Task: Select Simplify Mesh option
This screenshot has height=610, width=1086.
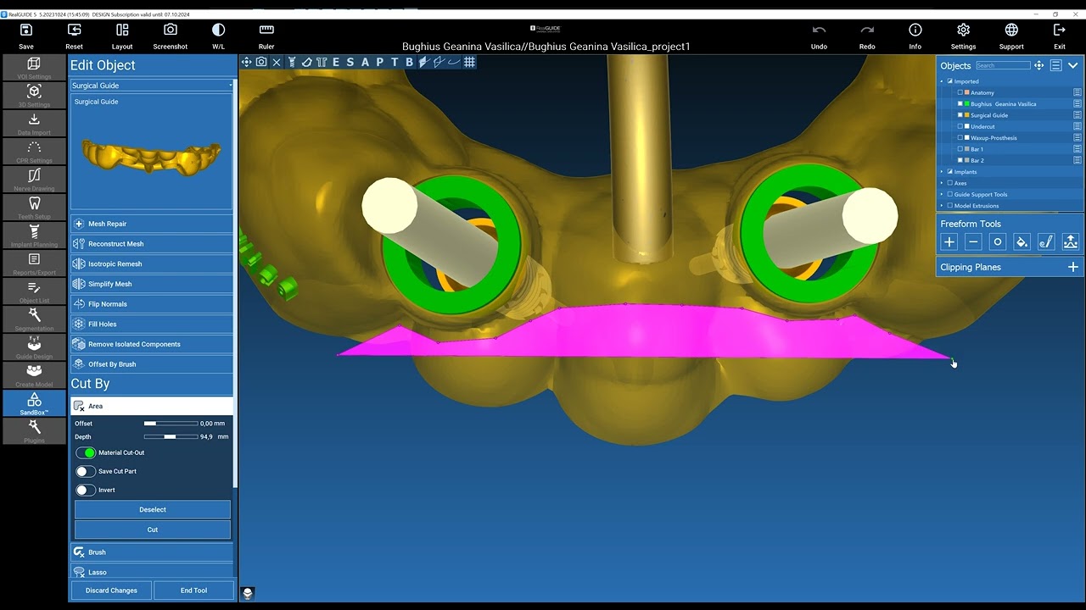Action: coord(152,284)
